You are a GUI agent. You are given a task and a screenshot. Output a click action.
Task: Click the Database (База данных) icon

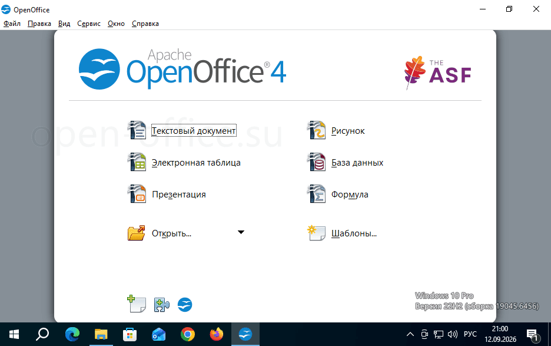316,162
